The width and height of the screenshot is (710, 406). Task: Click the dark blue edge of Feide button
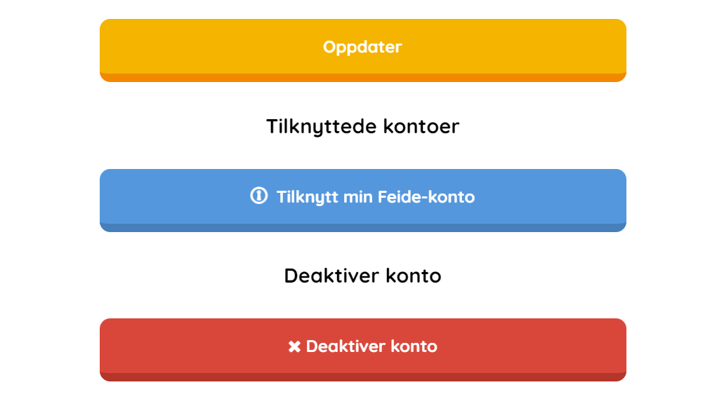[362, 228]
